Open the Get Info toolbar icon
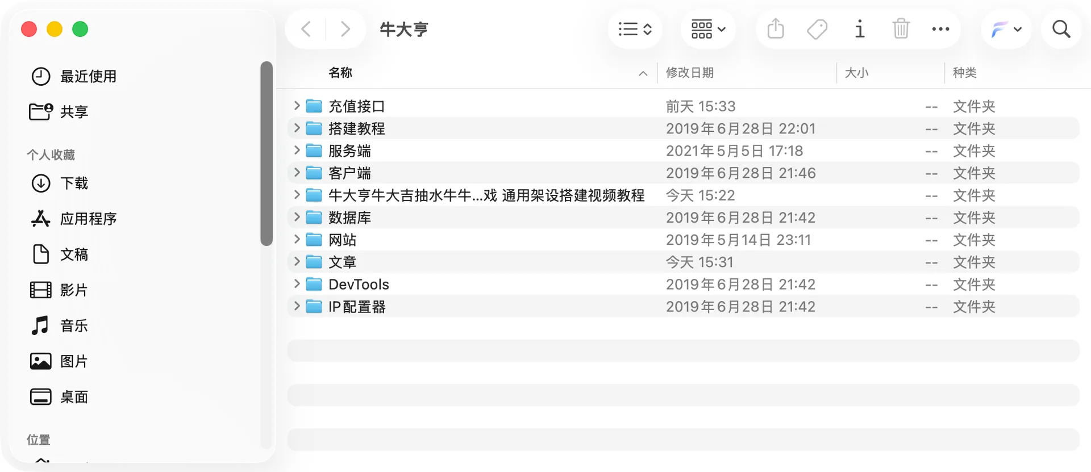This screenshot has height=472, width=1091. pyautogui.click(x=860, y=29)
